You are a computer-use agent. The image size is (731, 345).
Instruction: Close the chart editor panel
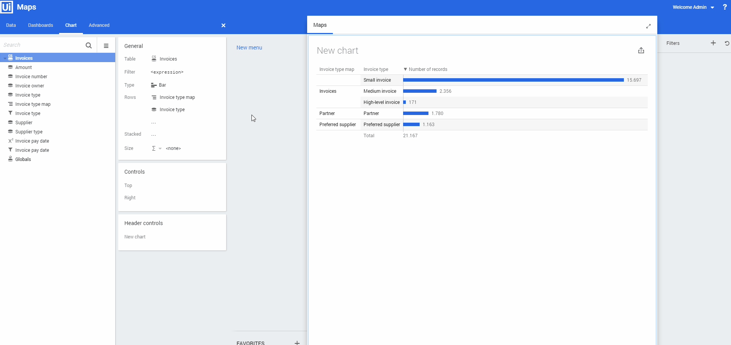pos(223,25)
